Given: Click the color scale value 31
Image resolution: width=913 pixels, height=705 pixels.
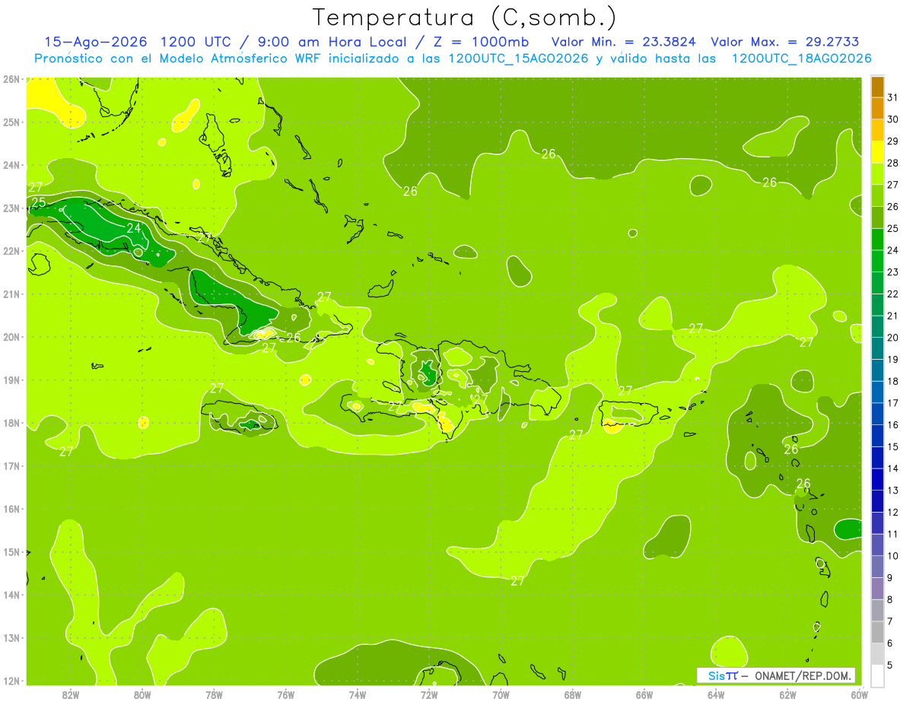Looking at the screenshot, I should [x=892, y=97].
